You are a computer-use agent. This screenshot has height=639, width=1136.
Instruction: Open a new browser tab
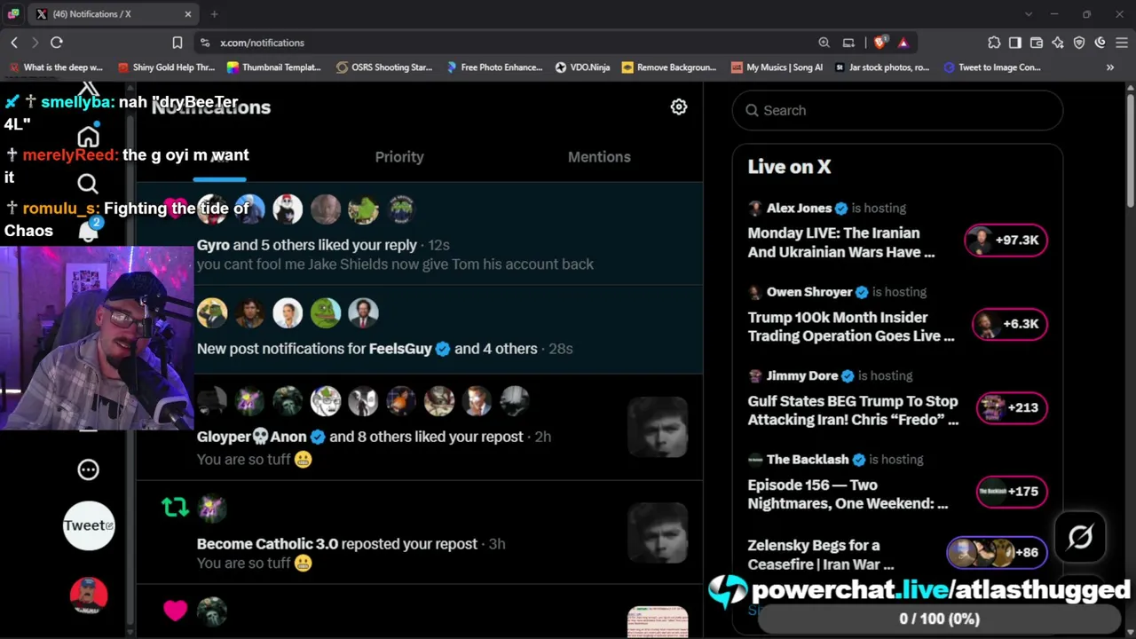(214, 14)
